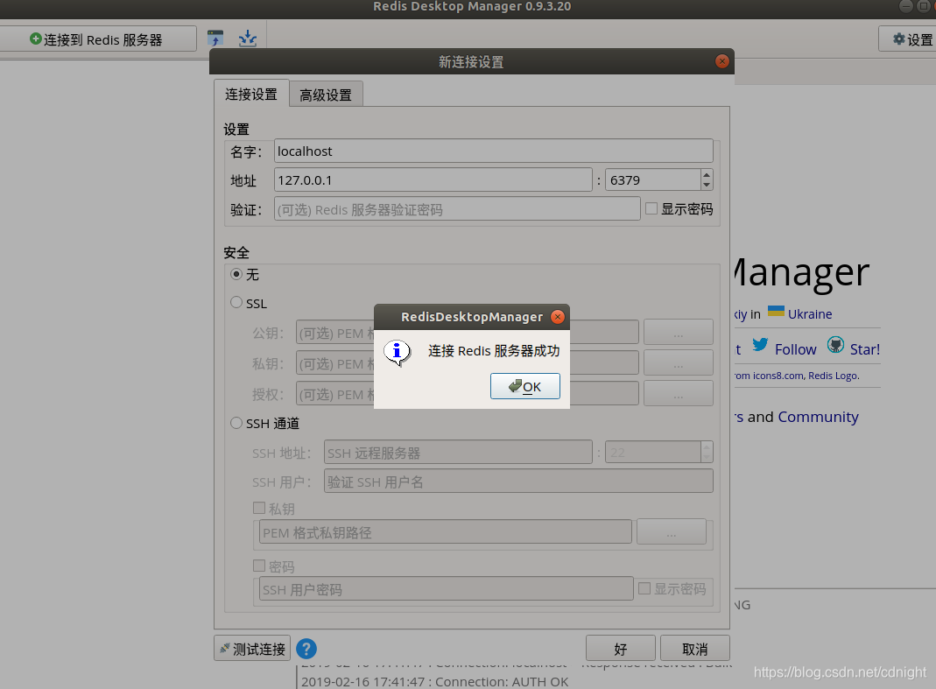Click the Community link
This screenshot has width=936, height=689.
pos(817,417)
